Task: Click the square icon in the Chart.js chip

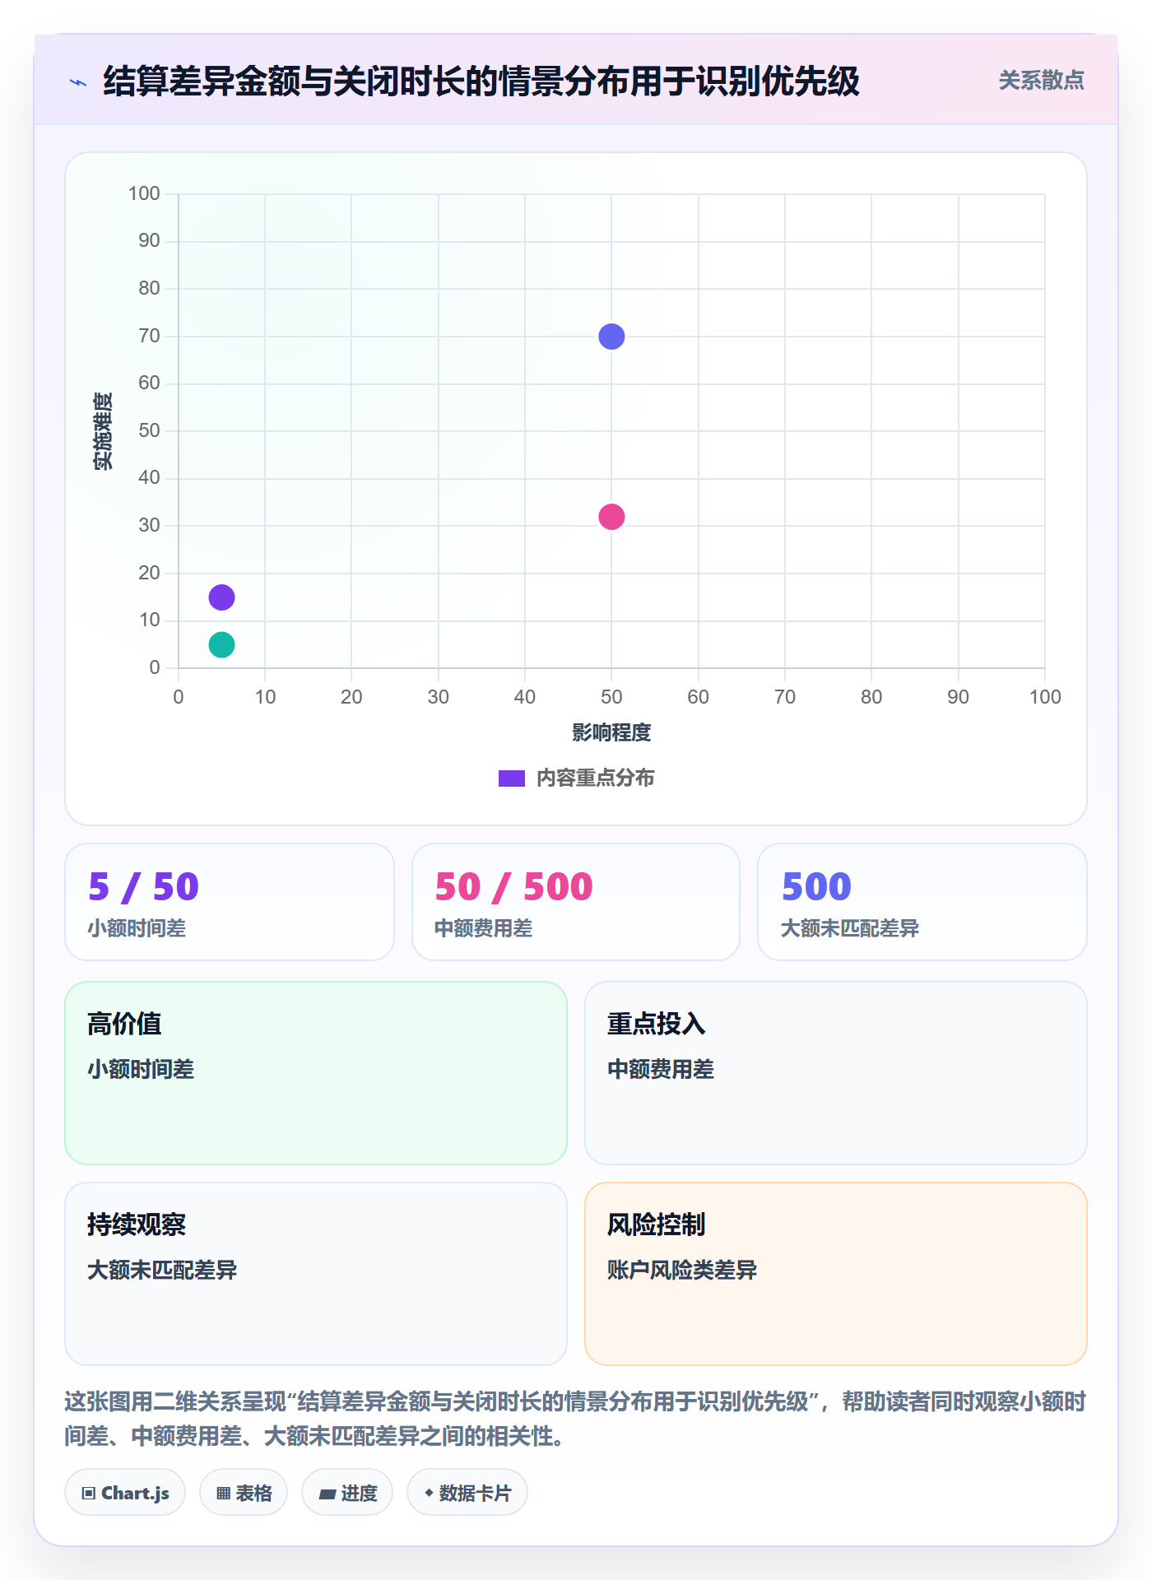Action: (x=89, y=1494)
